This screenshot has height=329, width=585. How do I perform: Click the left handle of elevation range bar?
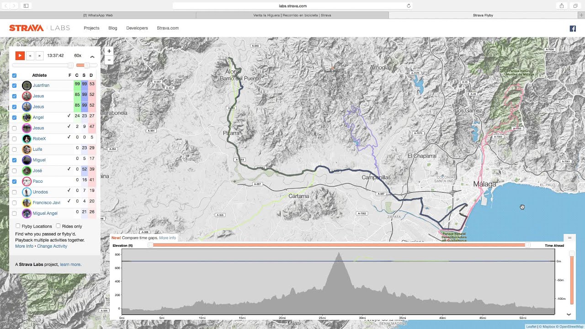pos(150,245)
